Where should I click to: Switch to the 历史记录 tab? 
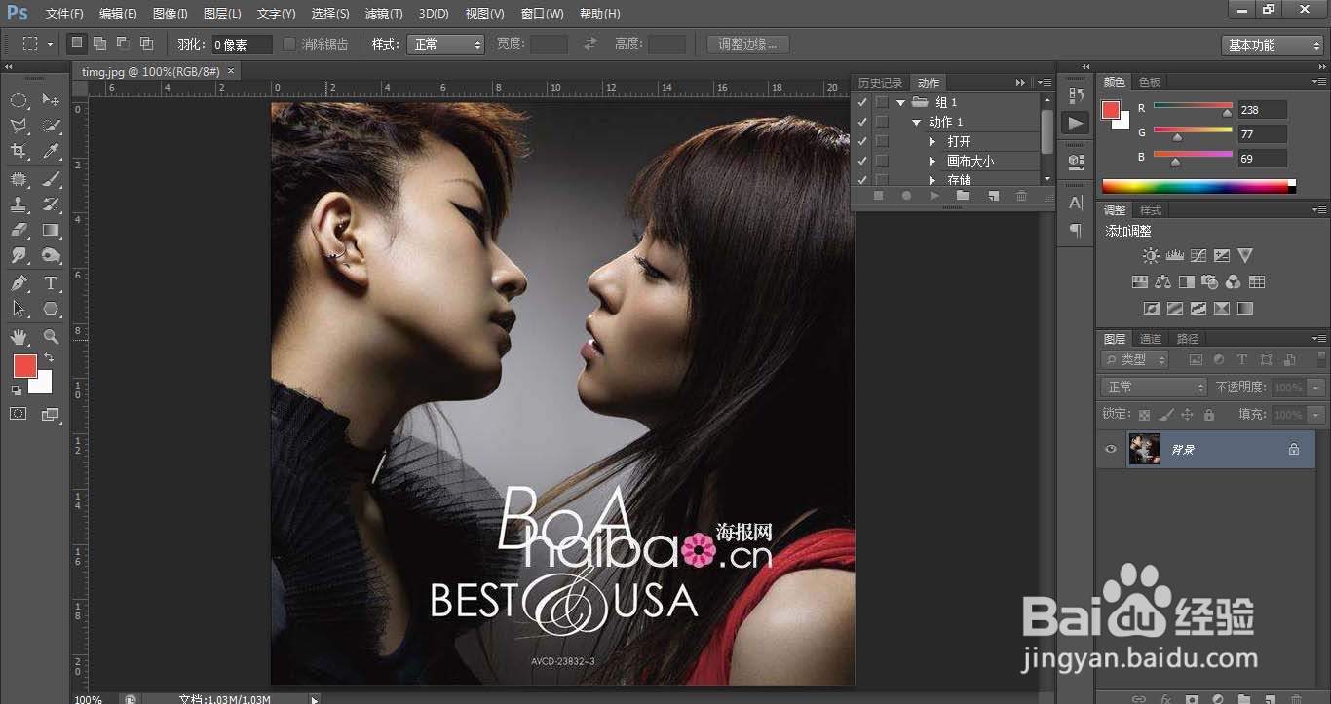[x=880, y=83]
